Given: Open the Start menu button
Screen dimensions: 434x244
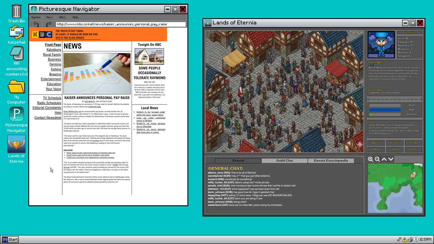Looking at the screenshot, I should [10, 240].
